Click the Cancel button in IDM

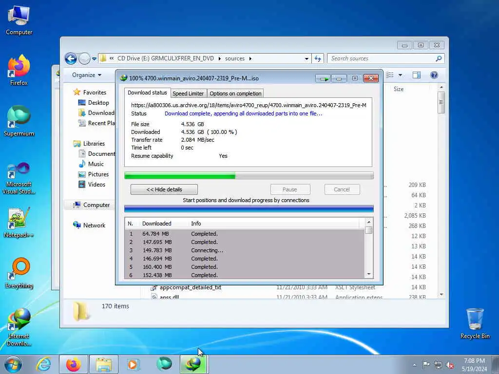click(x=342, y=189)
